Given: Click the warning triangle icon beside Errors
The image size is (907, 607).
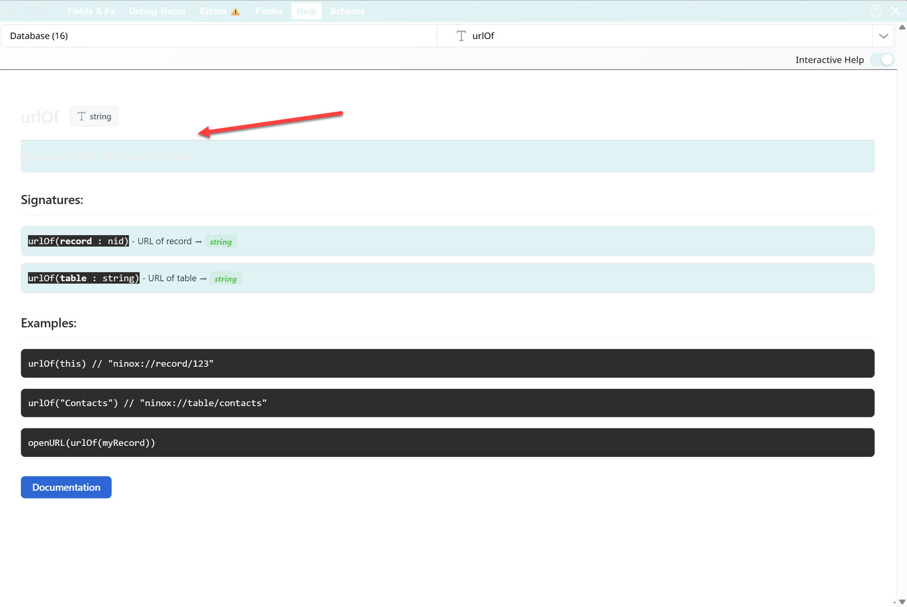Looking at the screenshot, I should point(236,12).
